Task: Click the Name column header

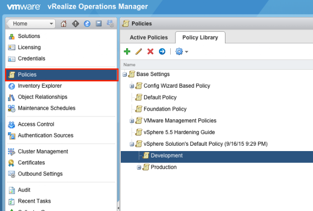Action: coord(129,65)
